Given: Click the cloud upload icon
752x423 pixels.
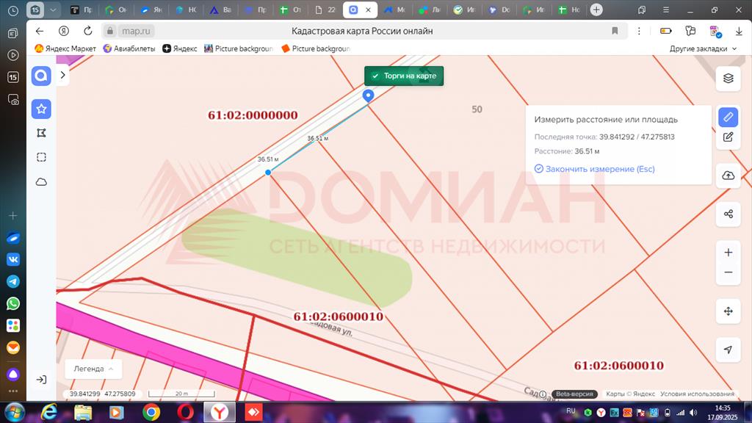Looking at the screenshot, I should click(x=728, y=175).
